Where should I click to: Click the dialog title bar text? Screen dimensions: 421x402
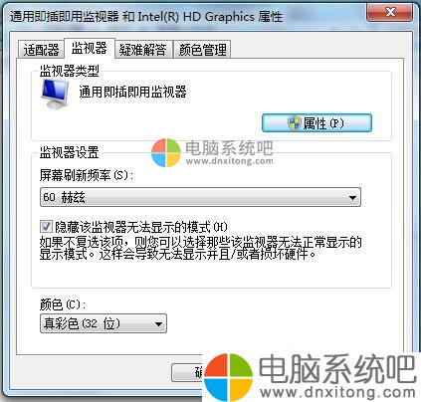point(146,17)
